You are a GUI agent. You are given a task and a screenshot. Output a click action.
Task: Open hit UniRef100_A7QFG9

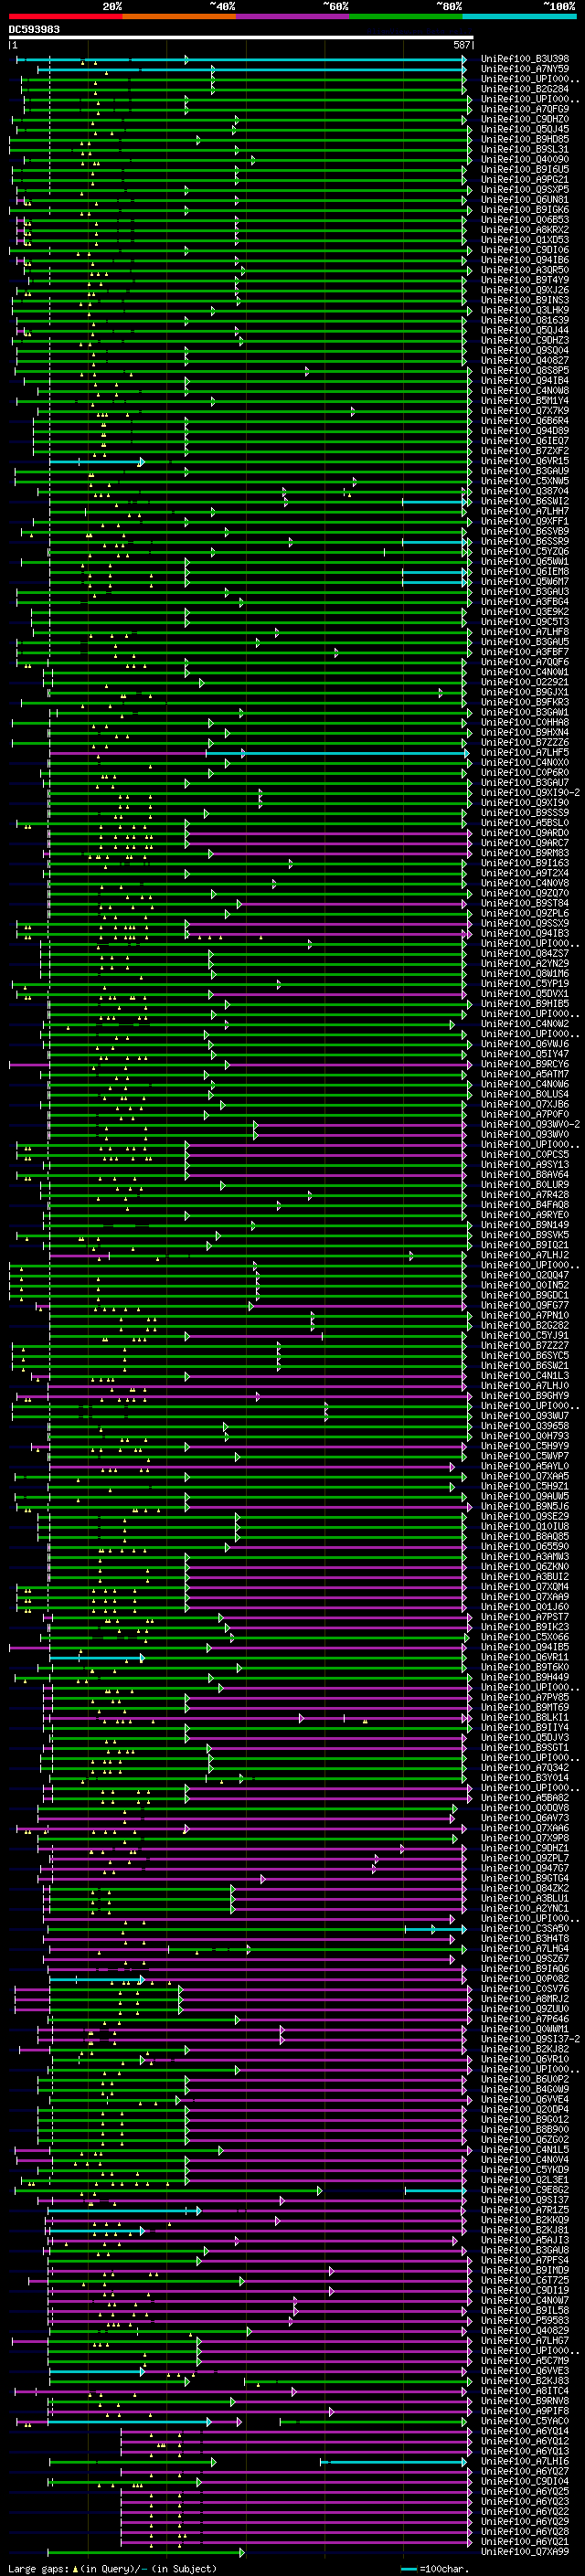click(525, 109)
